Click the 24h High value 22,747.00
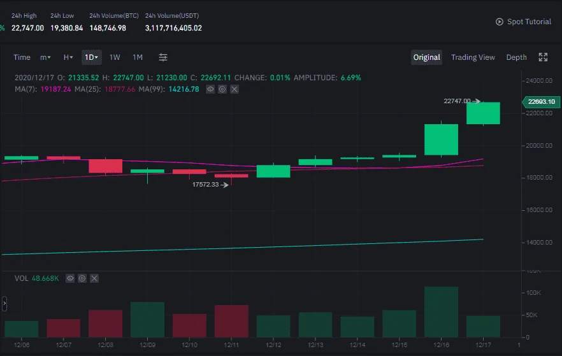 coord(27,28)
